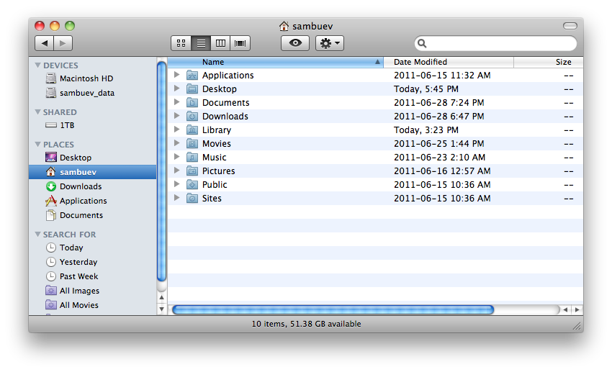This screenshot has height=372, width=612.
Task: Select the date "Today, 5:45 PM"
Action: (426, 89)
